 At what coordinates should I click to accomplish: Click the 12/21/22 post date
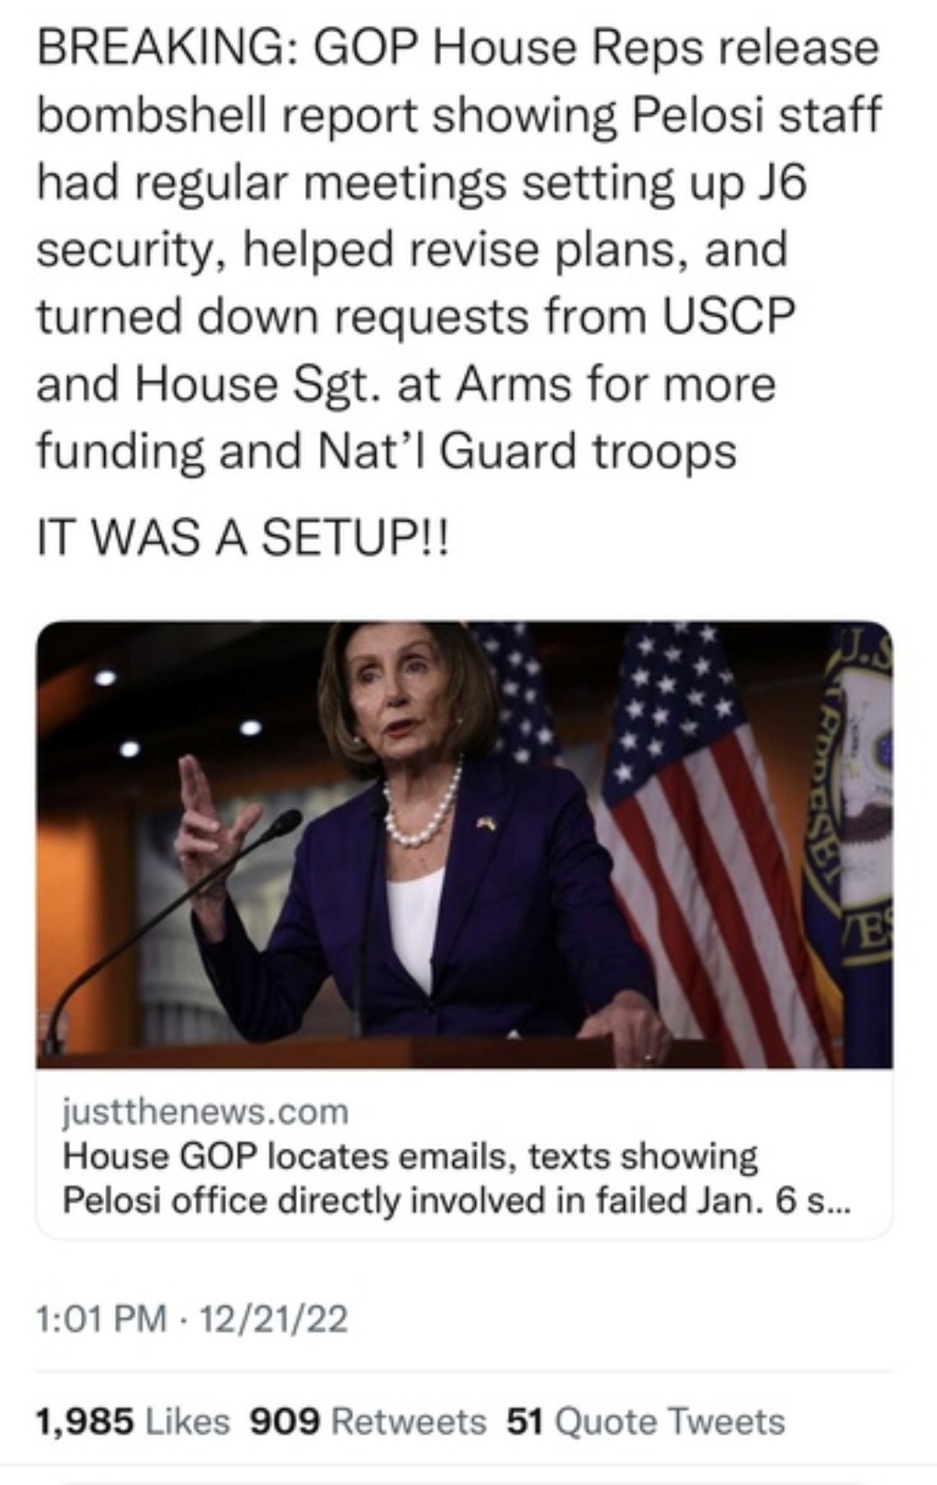coord(274,1318)
